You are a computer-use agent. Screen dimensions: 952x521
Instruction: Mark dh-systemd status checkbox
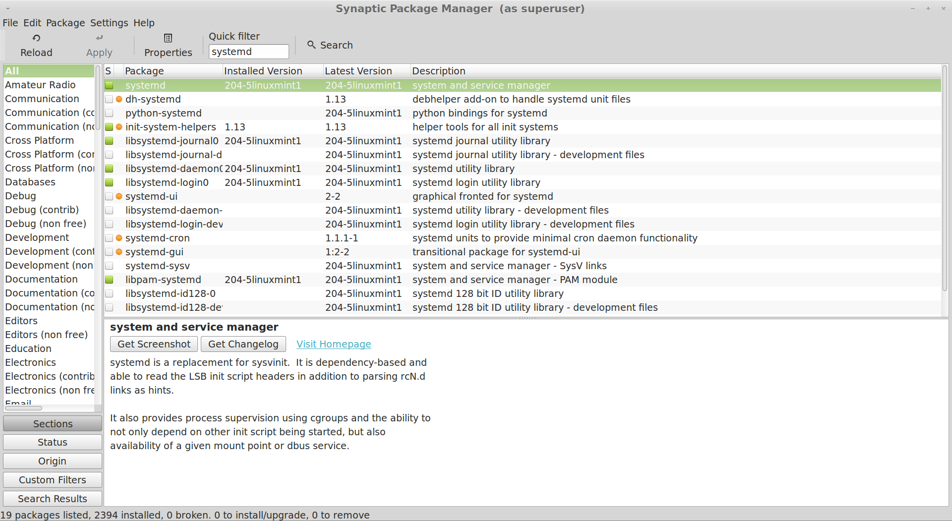(x=109, y=99)
